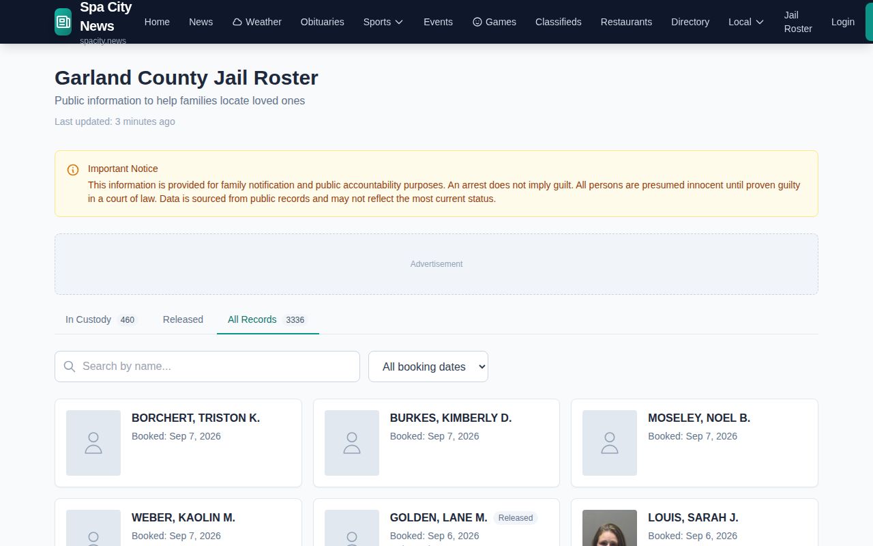This screenshot has height=546, width=873.
Task: Click the Advertisement placeholder banner
Action: coord(436,264)
